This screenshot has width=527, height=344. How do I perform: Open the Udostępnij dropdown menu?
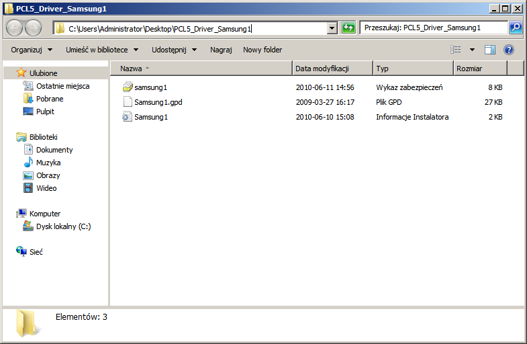(x=174, y=50)
